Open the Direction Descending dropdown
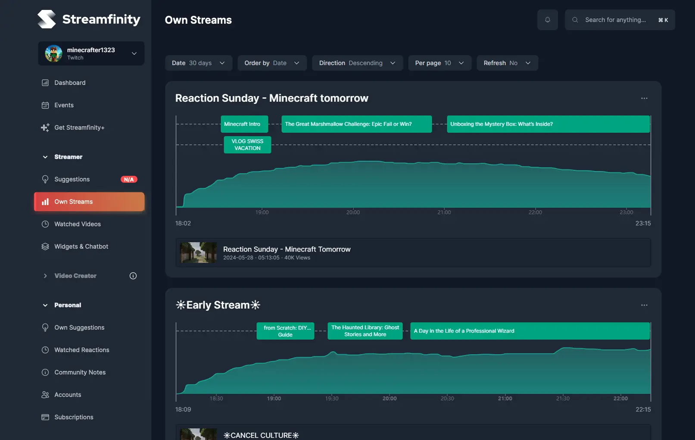 click(357, 63)
